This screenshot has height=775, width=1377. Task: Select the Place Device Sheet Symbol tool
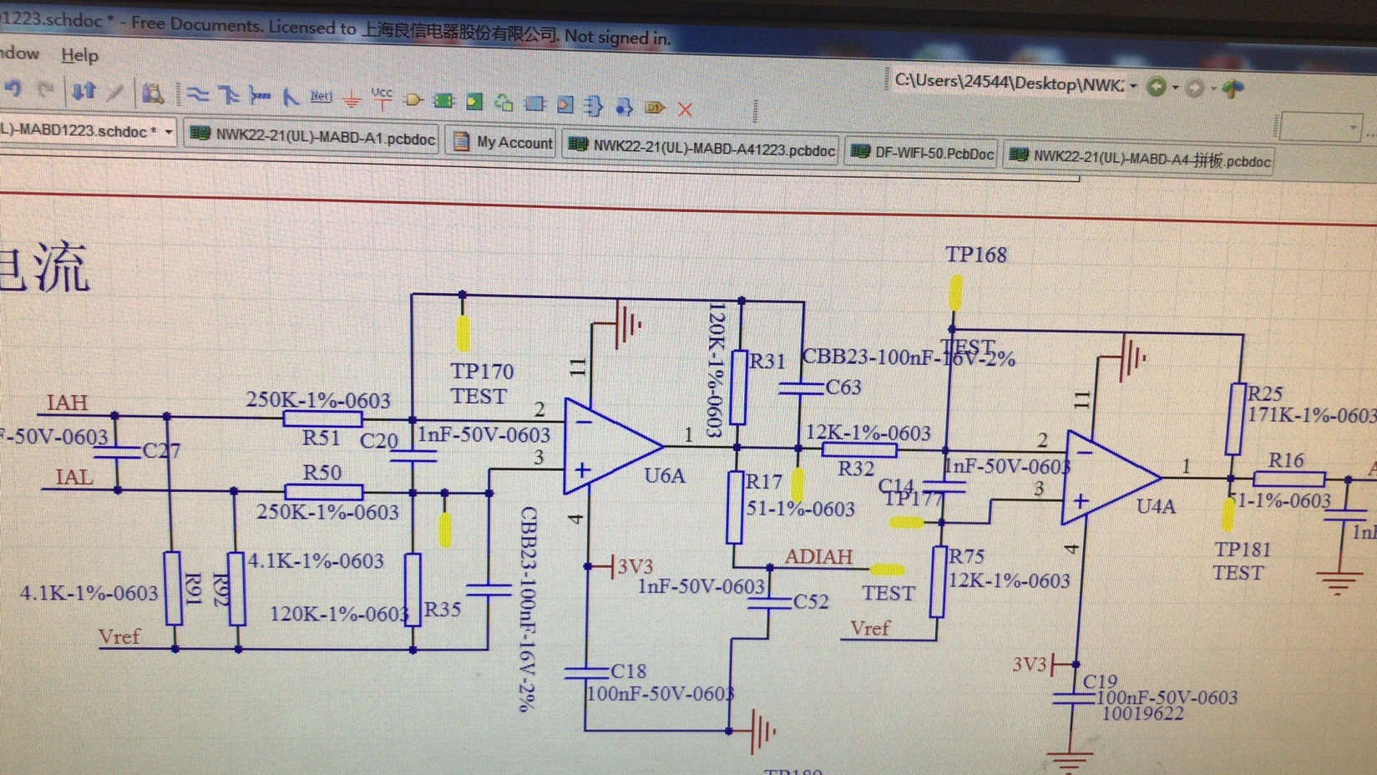[x=504, y=103]
